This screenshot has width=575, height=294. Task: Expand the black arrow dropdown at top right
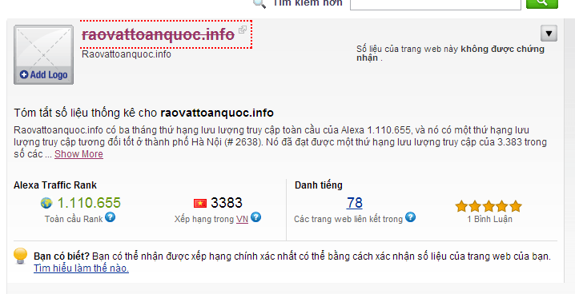549,34
